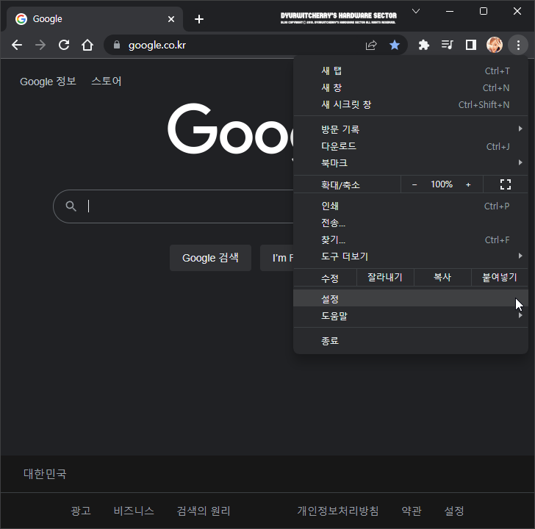This screenshot has height=529, width=535.
Task: Click the profile avatar picture
Action: pos(495,45)
